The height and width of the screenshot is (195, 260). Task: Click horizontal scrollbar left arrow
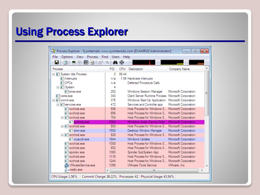coord(107,170)
